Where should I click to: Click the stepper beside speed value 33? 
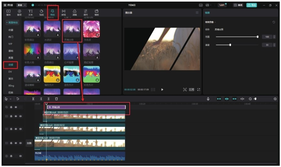(x=274, y=45)
